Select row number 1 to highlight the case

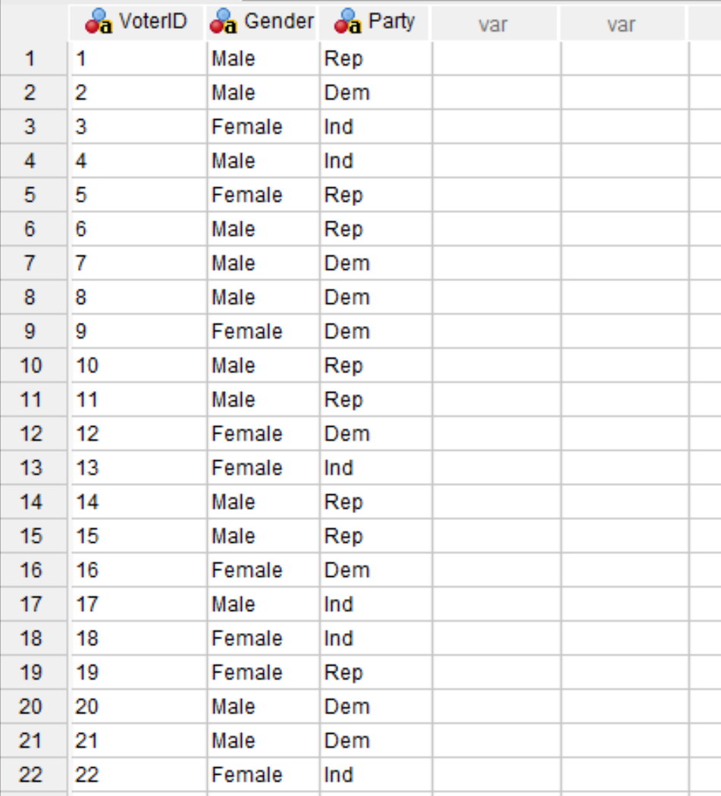pos(34,58)
